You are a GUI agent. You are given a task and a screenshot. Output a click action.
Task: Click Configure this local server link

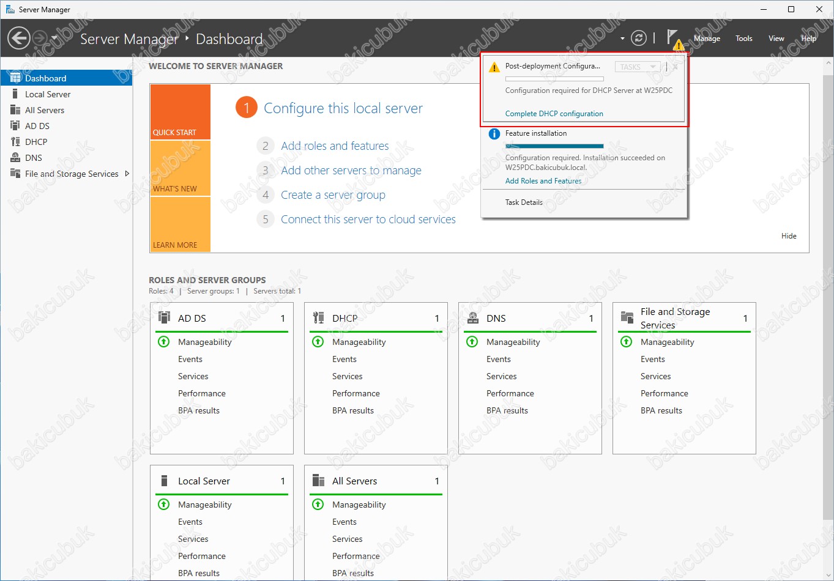tap(343, 108)
